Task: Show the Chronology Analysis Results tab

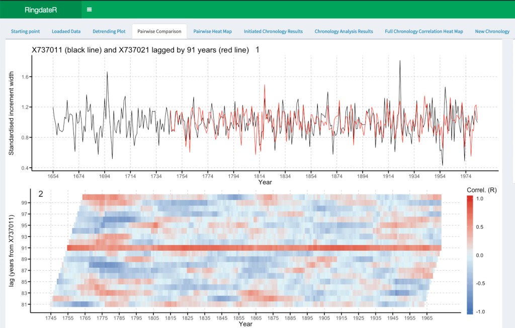Action: point(344,31)
